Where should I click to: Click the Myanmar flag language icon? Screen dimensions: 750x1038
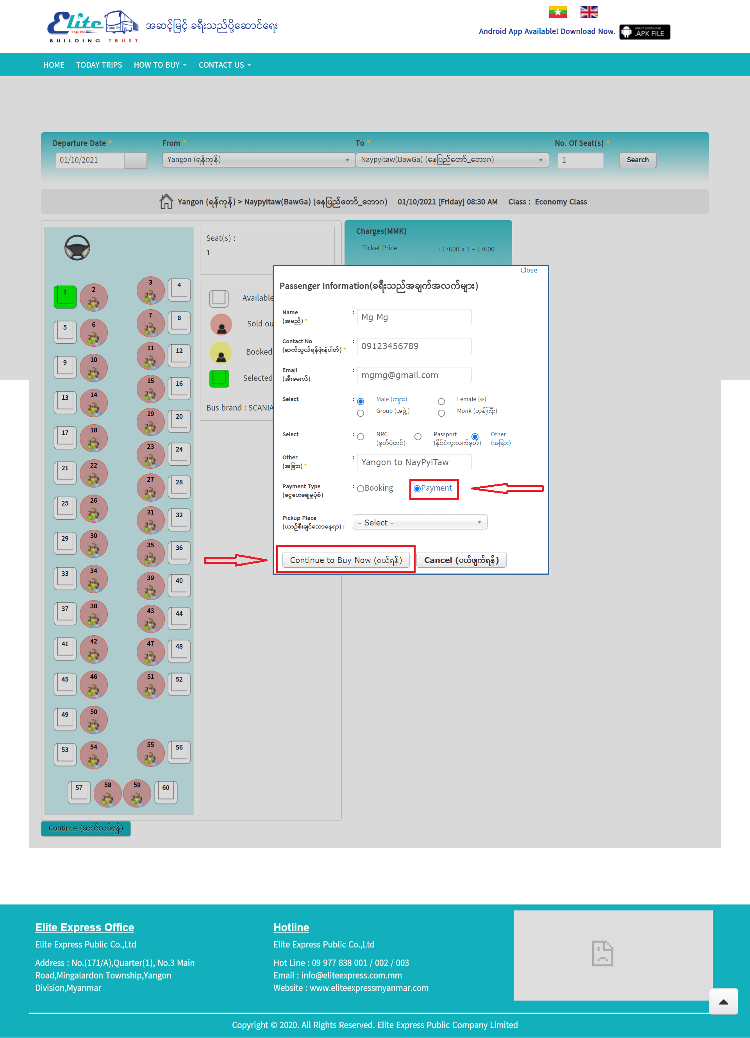557,12
